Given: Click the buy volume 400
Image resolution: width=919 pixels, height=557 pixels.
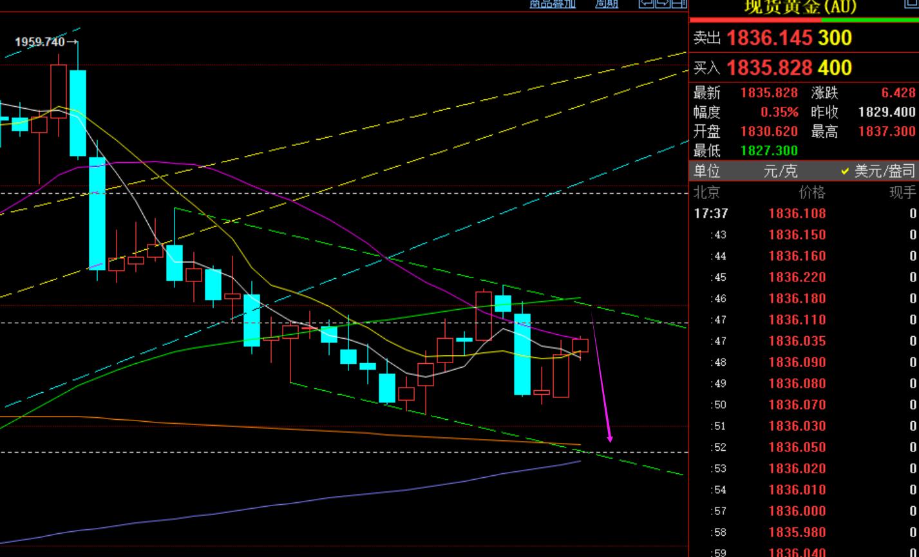Looking at the screenshot, I should tap(835, 68).
